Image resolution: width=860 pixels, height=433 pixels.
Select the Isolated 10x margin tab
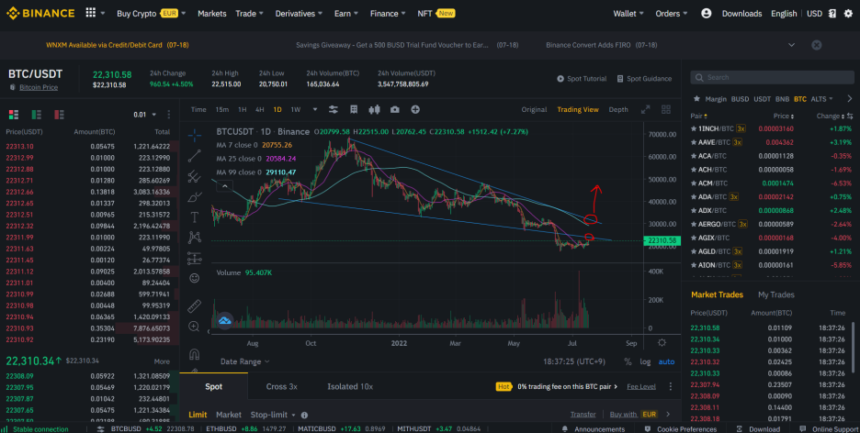point(350,386)
